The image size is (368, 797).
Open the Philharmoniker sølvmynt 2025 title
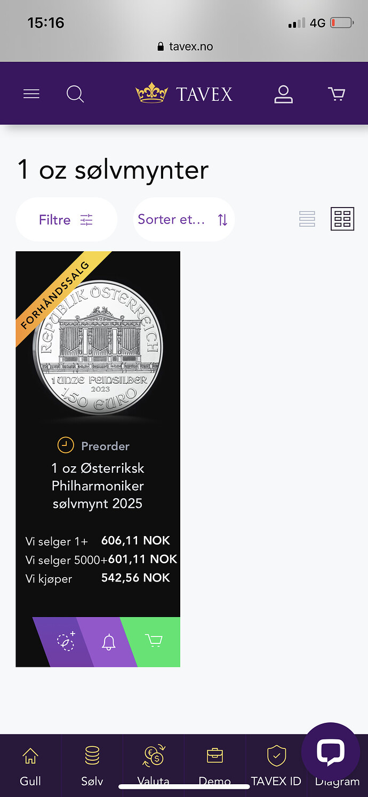(x=98, y=486)
